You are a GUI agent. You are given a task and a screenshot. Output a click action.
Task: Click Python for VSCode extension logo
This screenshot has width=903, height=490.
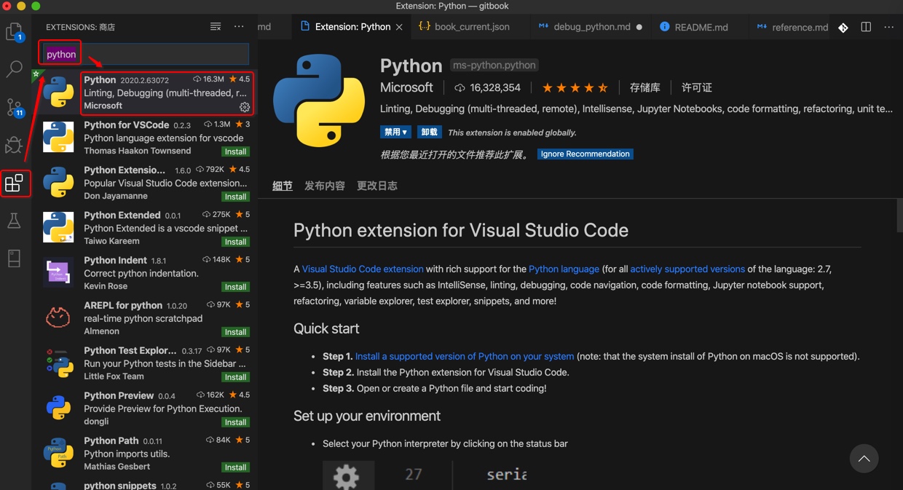coord(58,137)
